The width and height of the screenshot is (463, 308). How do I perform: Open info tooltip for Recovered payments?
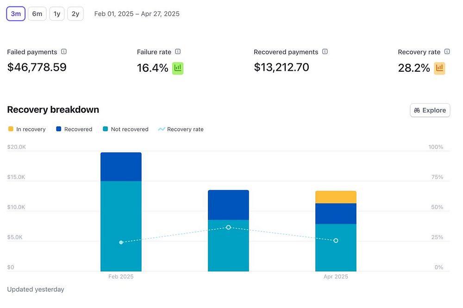click(x=325, y=52)
